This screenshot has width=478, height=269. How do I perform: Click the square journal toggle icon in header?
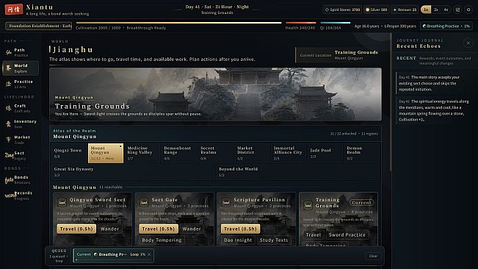457,10
